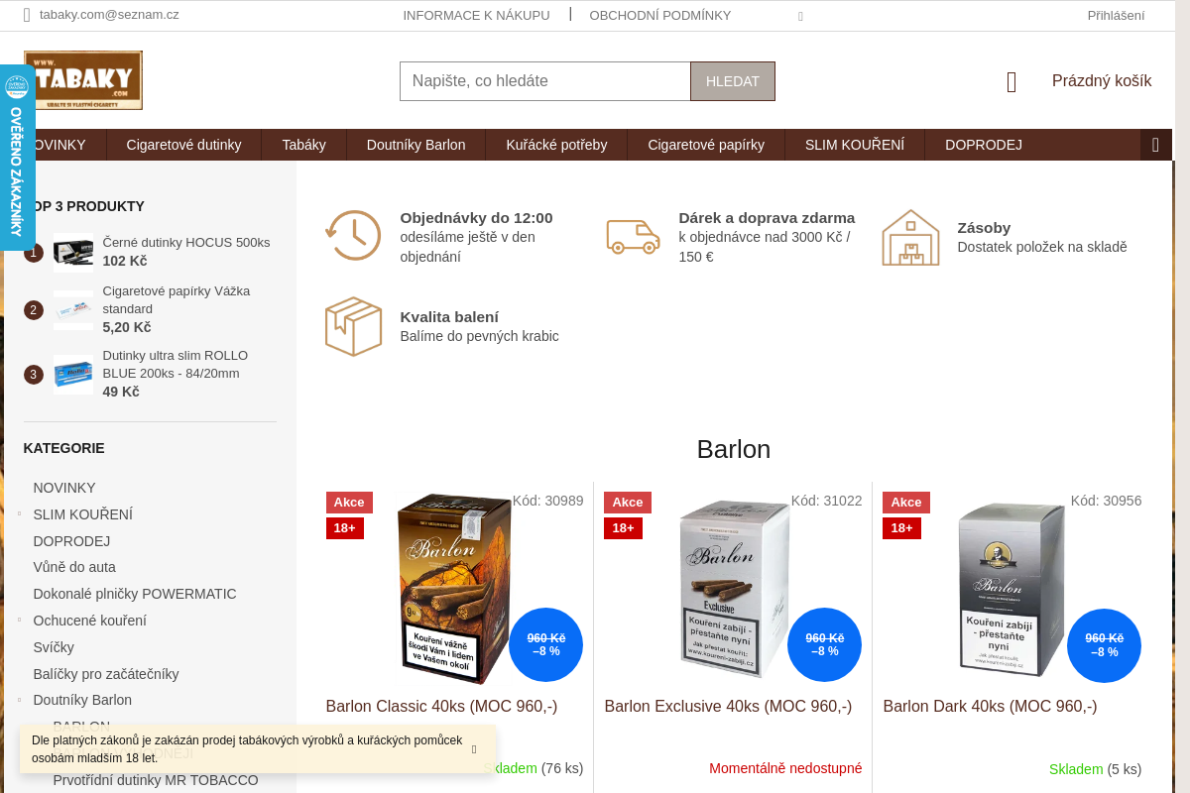Select the Tabáky menu item
Image resolution: width=1190 pixels, height=793 pixels.
click(x=303, y=145)
